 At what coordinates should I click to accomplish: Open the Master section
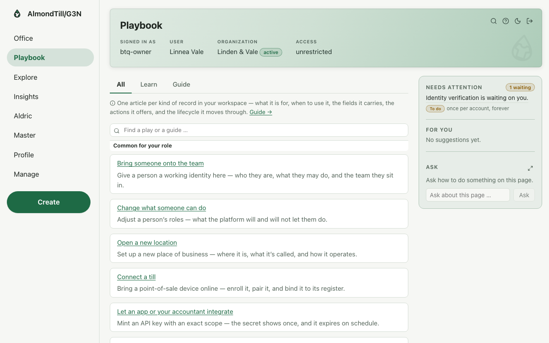click(50, 135)
